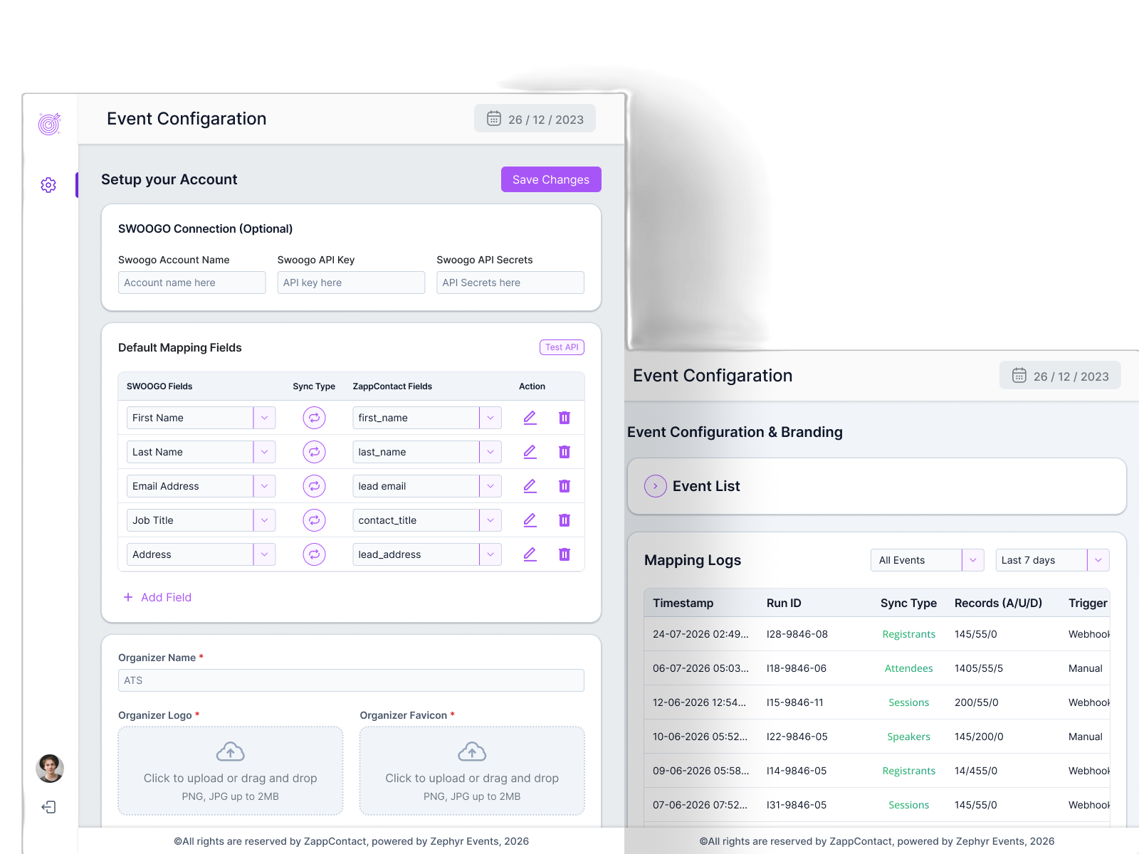Open the user profile avatar
This screenshot has height=854, width=1139.
click(50, 769)
